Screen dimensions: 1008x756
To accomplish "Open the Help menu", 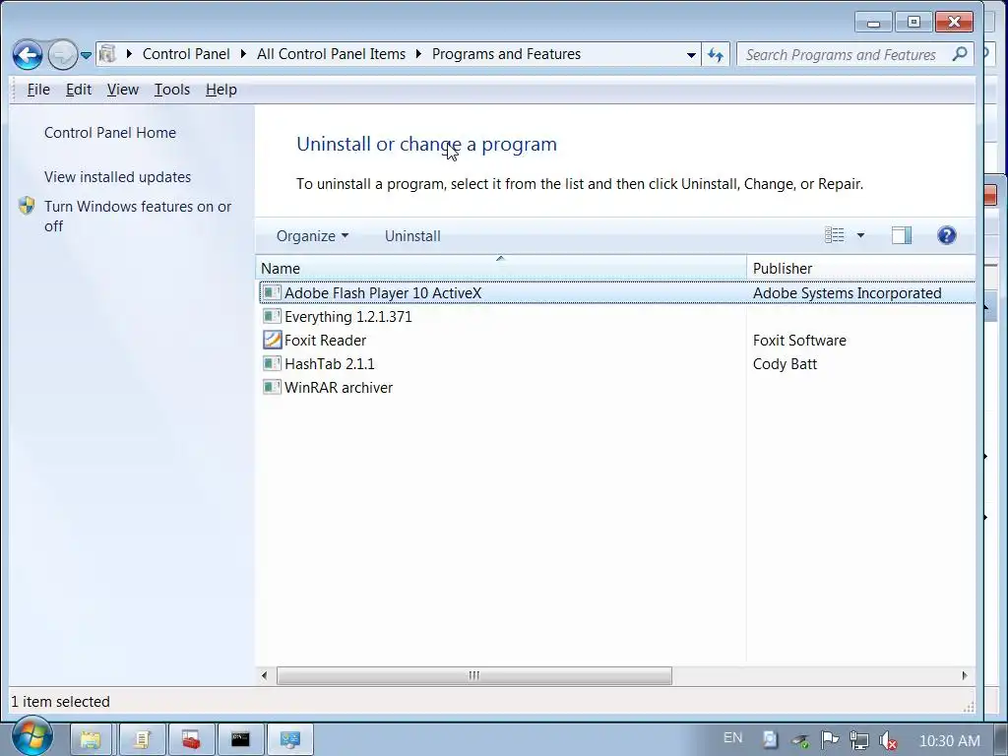I will click(221, 90).
